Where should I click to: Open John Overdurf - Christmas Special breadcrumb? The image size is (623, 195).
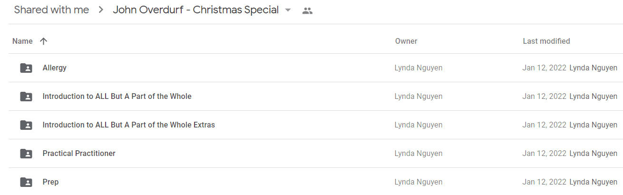tap(195, 10)
